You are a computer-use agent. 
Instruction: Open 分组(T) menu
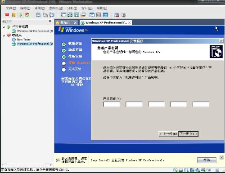click(x=72, y=8)
